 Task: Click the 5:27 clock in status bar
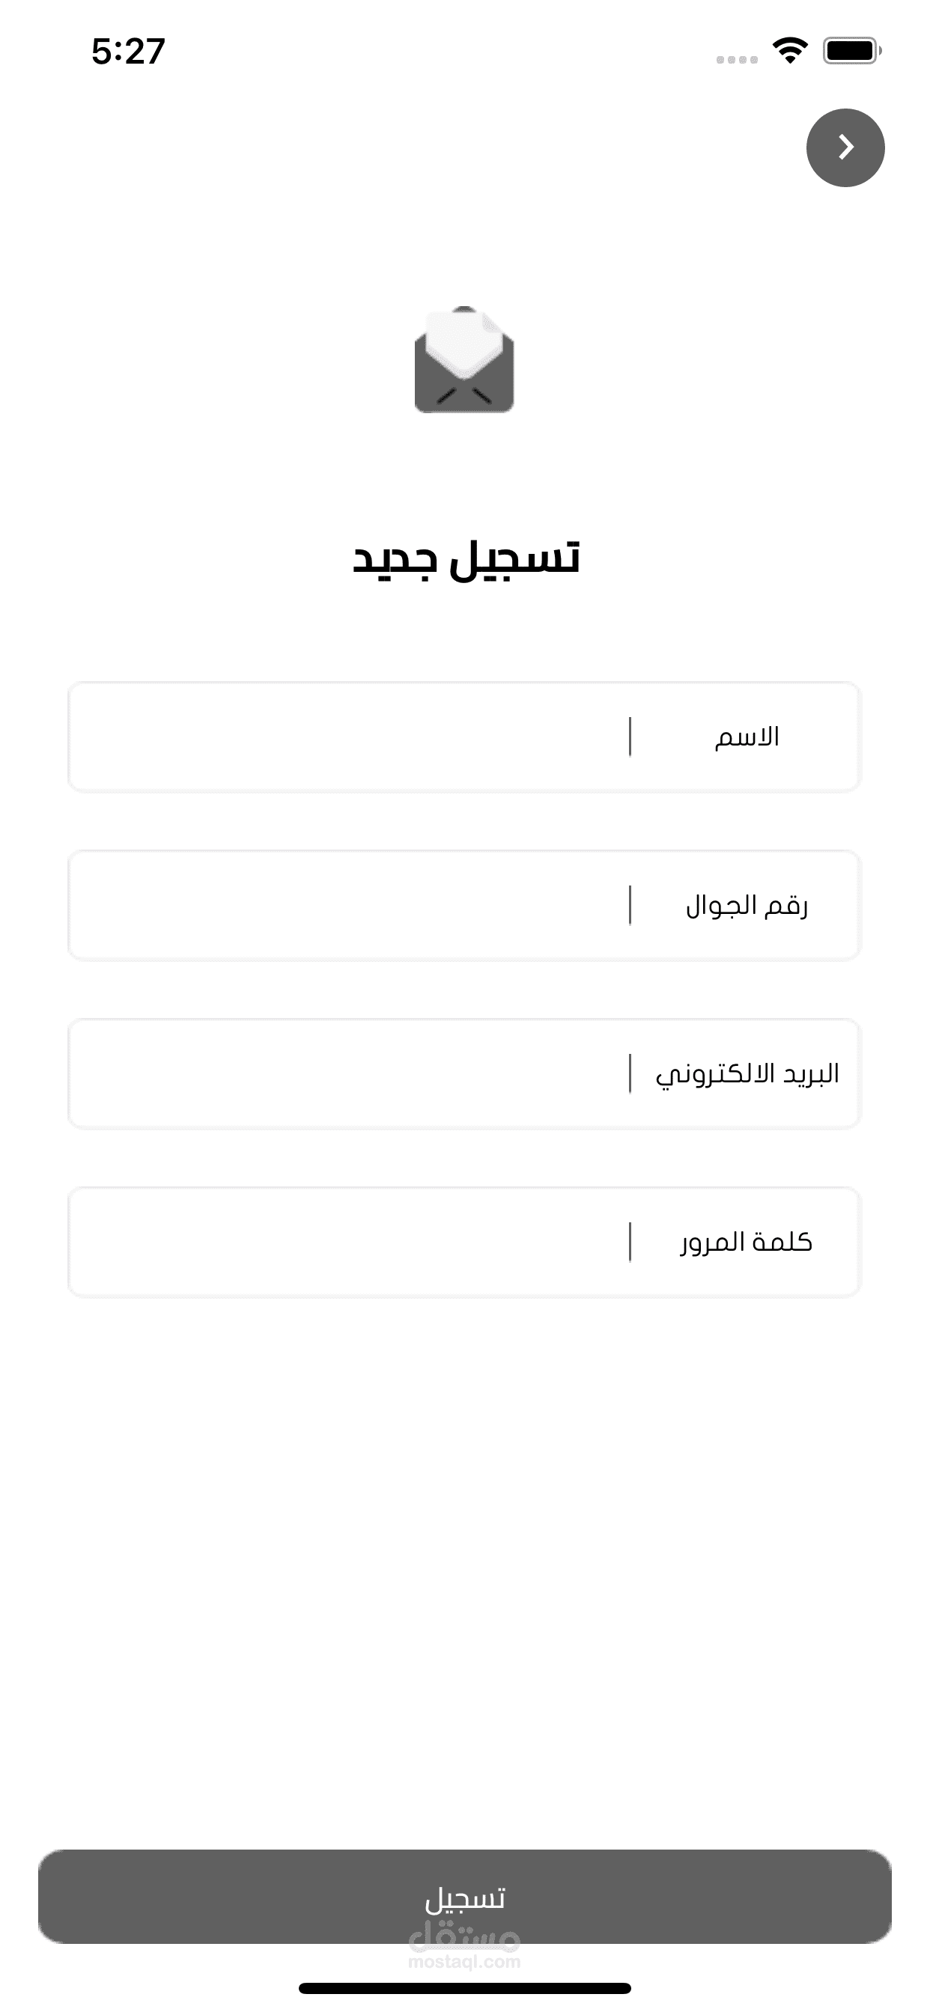(128, 52)
